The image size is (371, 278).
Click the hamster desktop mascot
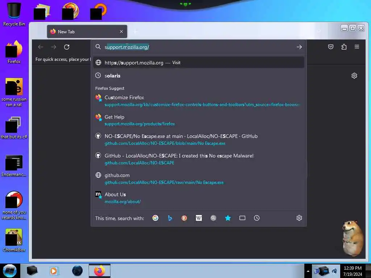point(353,237)
